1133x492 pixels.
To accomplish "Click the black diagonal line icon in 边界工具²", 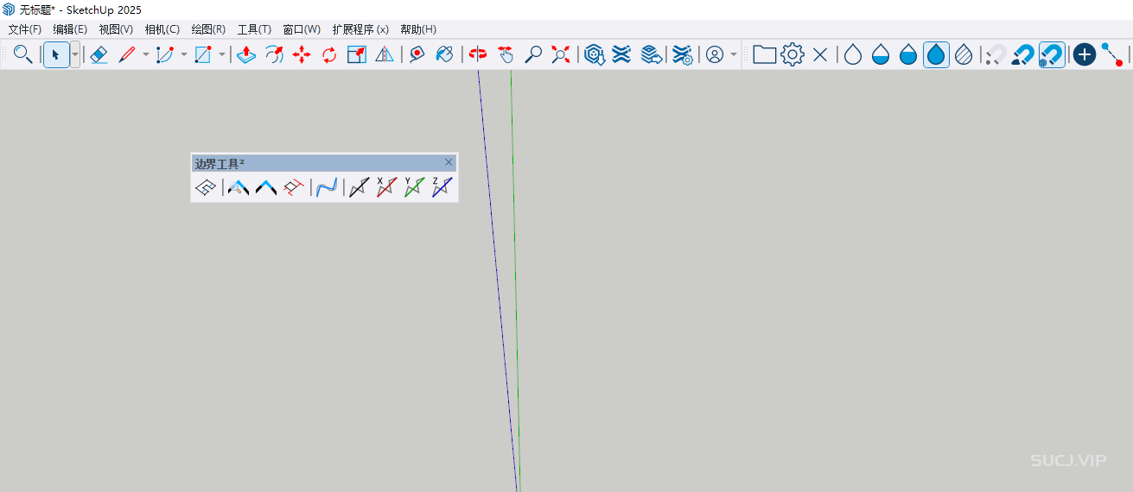I will point(360,187).
